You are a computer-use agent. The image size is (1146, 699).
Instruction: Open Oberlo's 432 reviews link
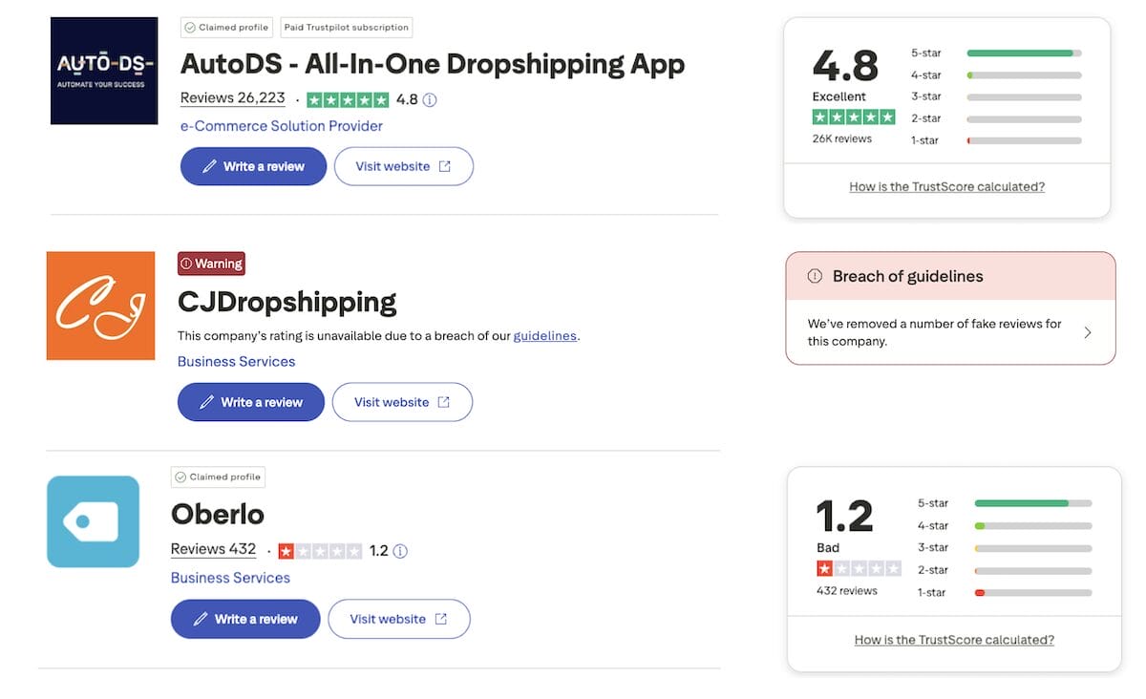(213, 549)
